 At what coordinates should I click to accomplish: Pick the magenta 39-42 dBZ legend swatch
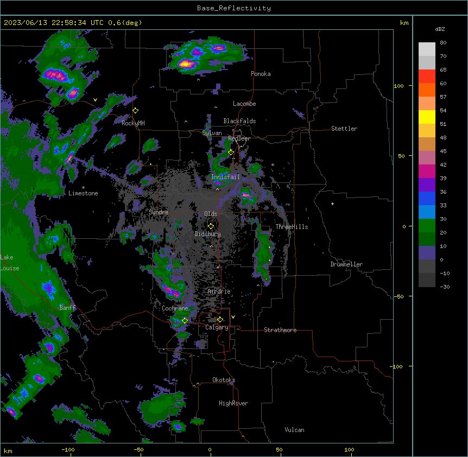[x=427, y=171]
